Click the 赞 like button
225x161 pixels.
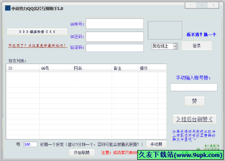[x=195, y=101]
